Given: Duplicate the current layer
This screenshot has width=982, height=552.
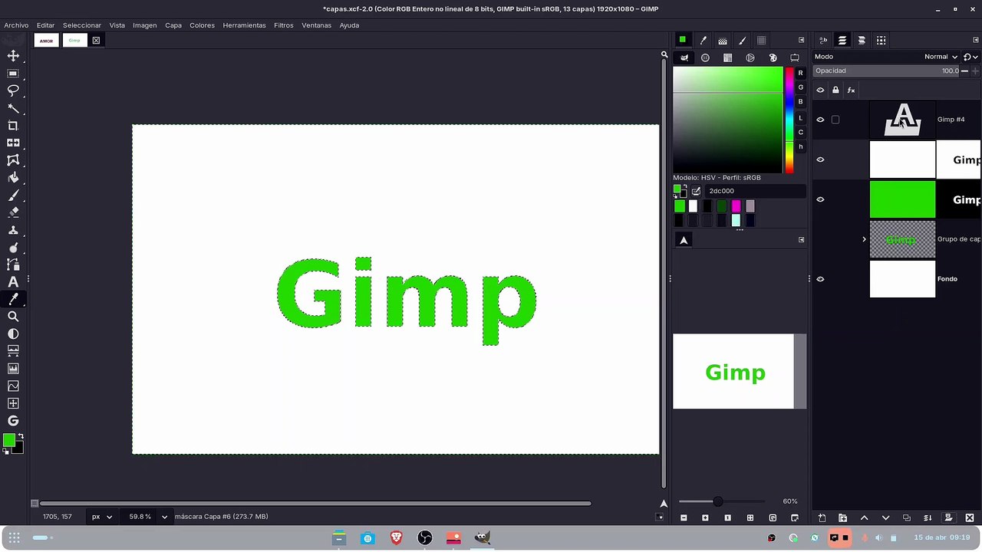Looking at the screenshot, I should pyautogui.click(x=906, y=518).
